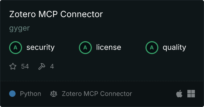Screen dimensions: 204x107
Task: Click the balance scale license icon
Action: pos(54,94)
